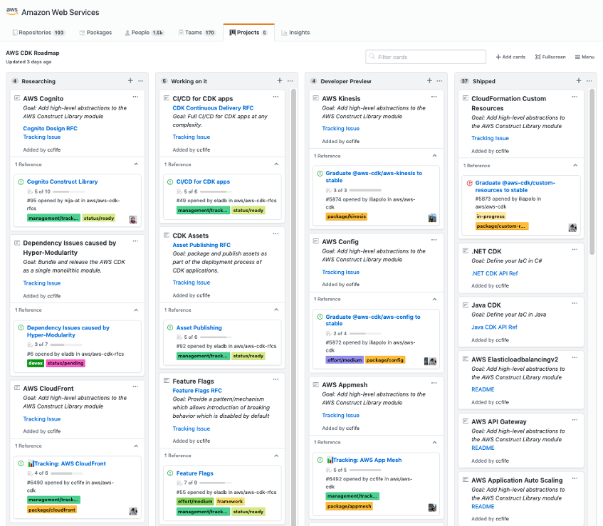The image size is (603, 526).
Task: Open Dependency Issues card options menu
Action: 135,241
